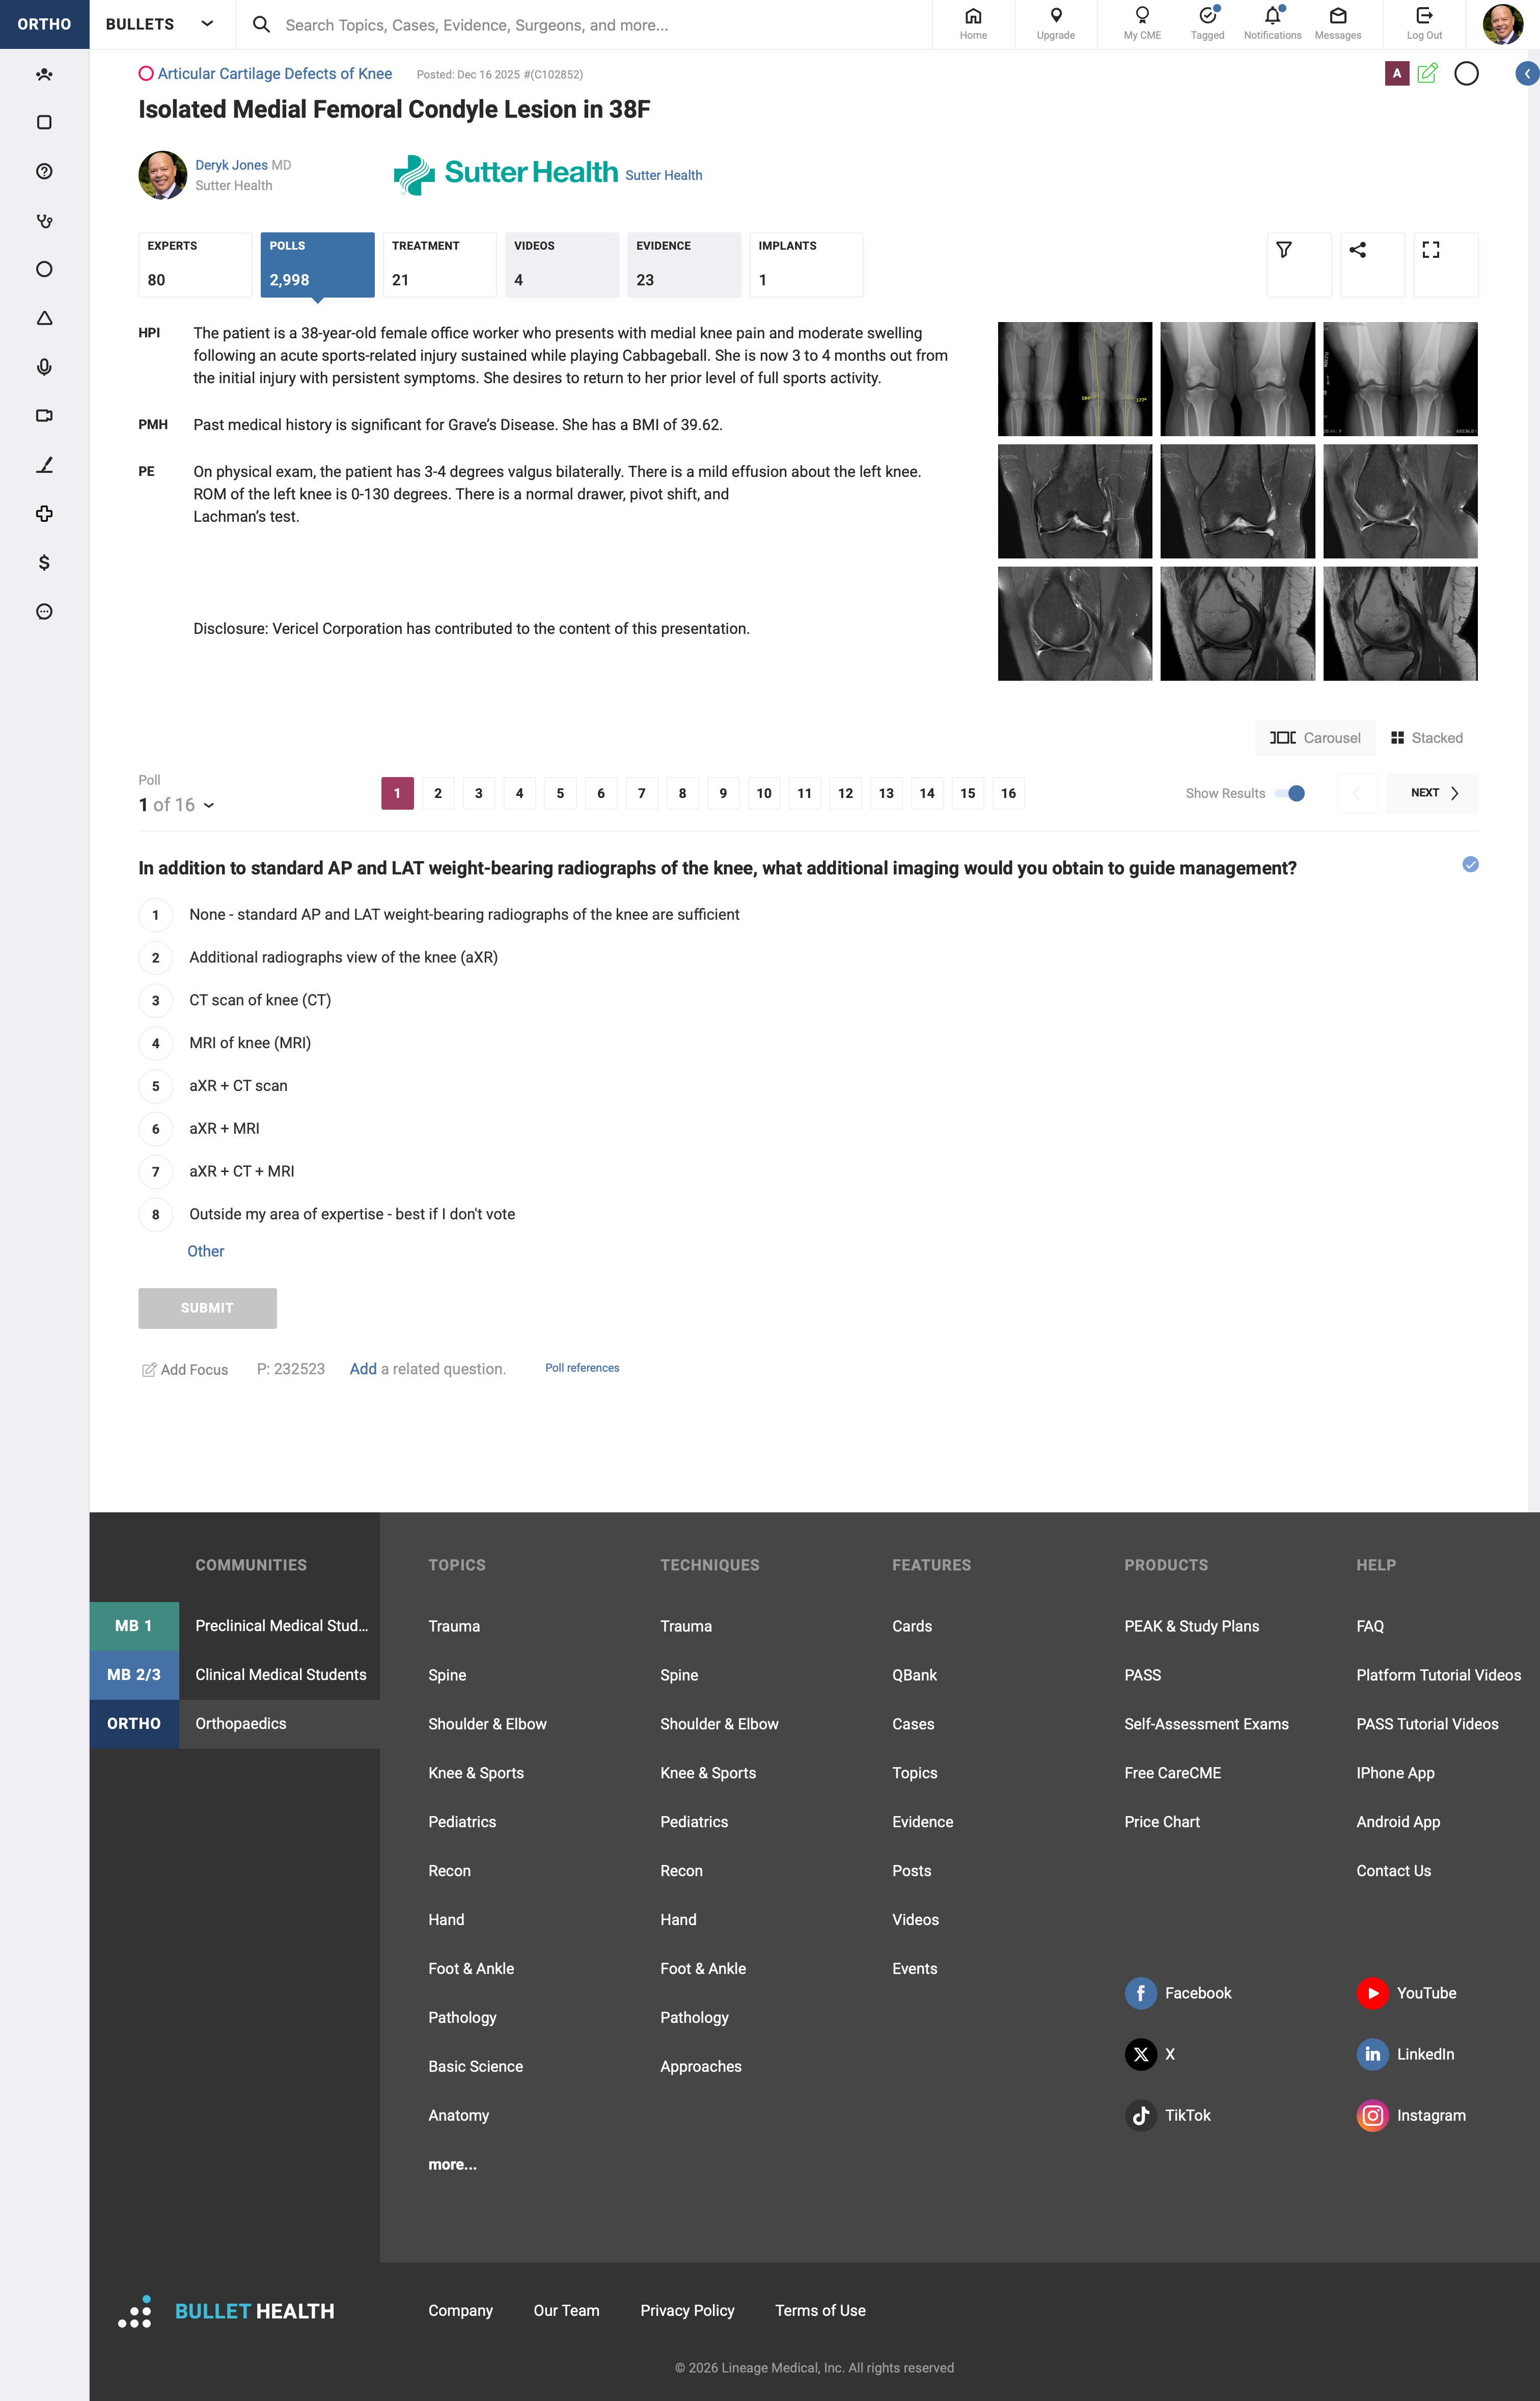Click the NEXT poll button
Image resolution: width=1540 pixels, height=2401 pixels.
(x=1431, y=793)
